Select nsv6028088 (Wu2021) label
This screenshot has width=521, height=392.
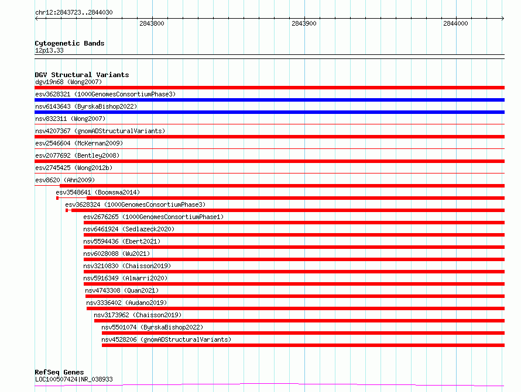coord(116,254)
